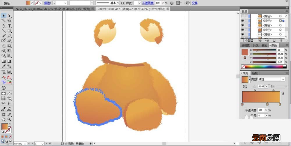Image resolution: width=291 pixels, height=146 pixels.
Task: Pick the Eyedropper tool
Action: tap(3, 66)
